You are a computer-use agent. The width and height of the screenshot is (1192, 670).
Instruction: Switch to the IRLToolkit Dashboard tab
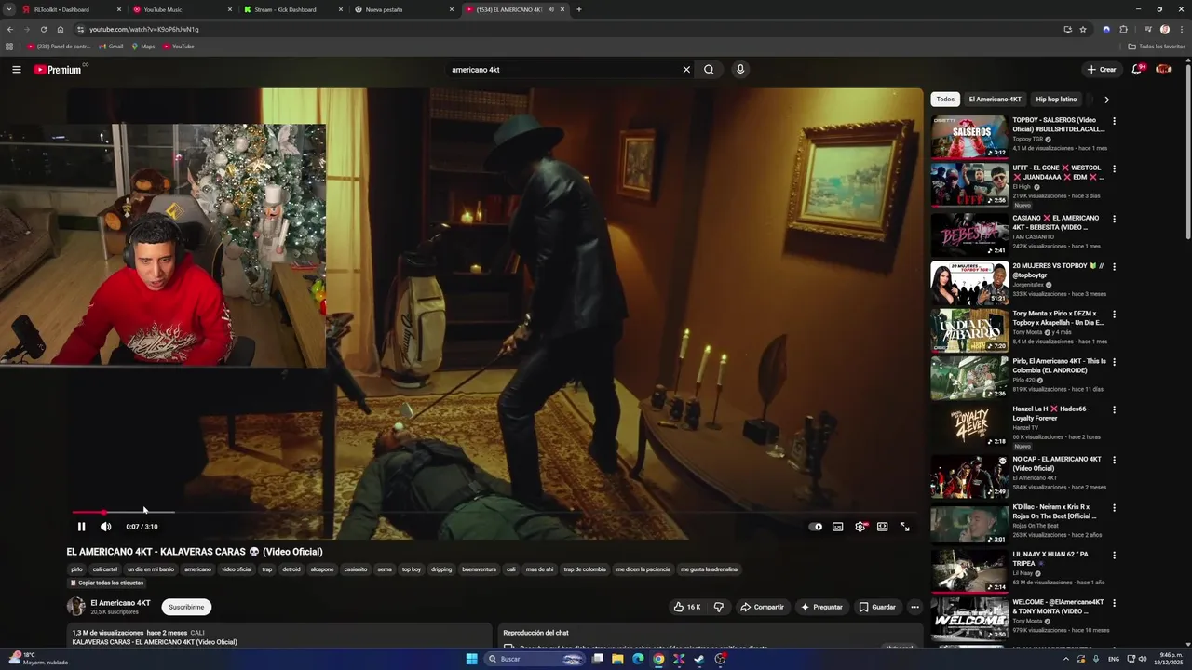[70, 9]
